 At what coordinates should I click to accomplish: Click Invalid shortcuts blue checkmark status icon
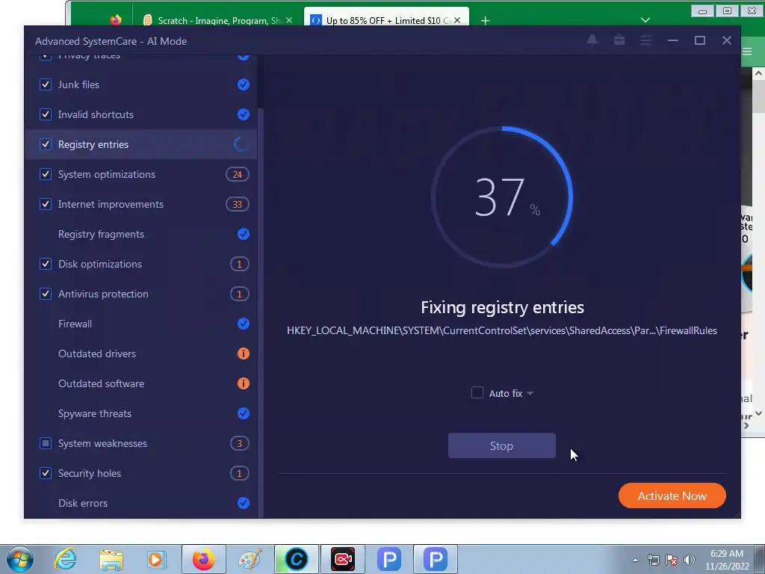243,114
